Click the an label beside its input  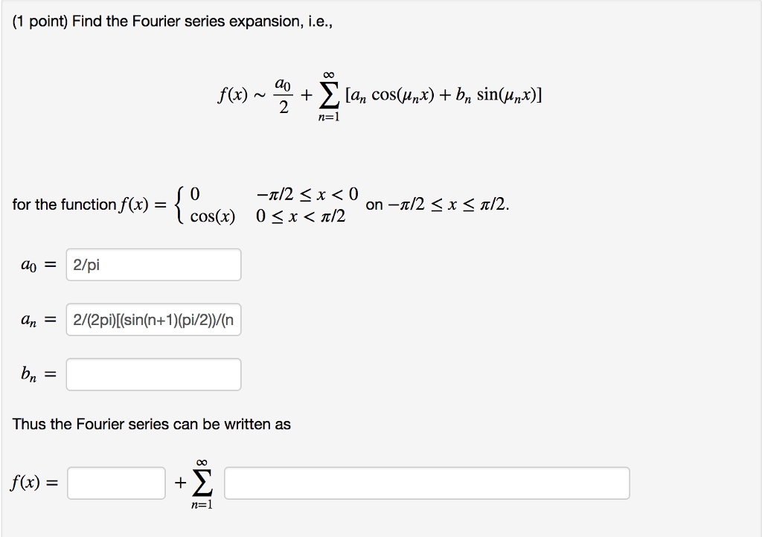(x=29, y=320)
